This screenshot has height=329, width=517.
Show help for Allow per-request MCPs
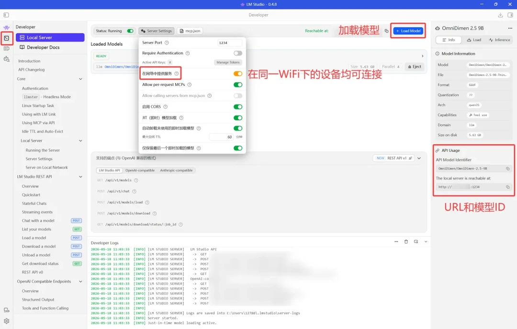(x=190, y=85)
